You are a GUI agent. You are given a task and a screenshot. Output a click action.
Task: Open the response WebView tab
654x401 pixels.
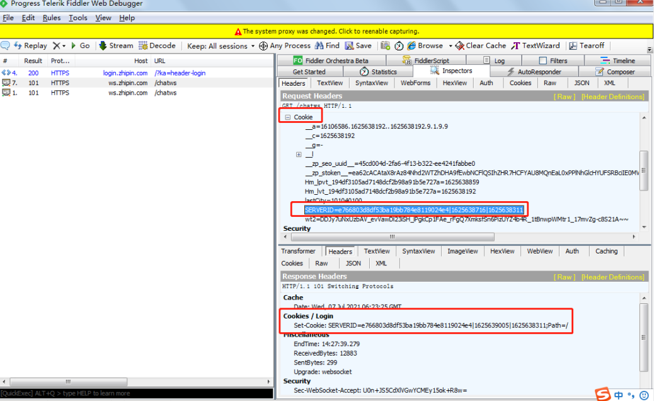tap(540, 251)
